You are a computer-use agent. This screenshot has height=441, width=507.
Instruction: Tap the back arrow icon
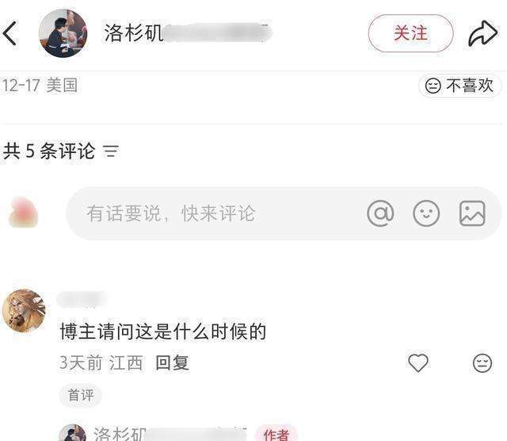tap(10, 33)
